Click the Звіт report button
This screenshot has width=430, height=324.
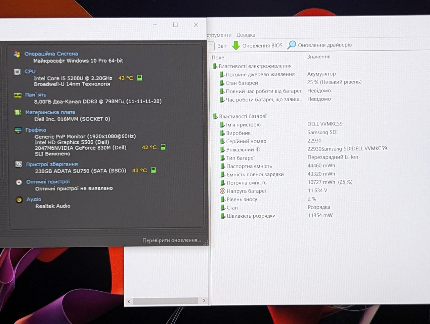pos(217,45)
